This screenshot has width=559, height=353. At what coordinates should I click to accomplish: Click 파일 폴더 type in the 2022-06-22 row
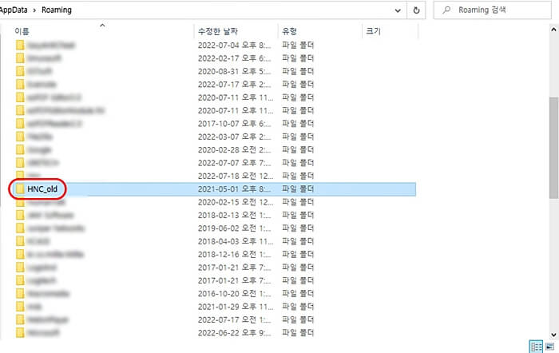coord(298,333)
